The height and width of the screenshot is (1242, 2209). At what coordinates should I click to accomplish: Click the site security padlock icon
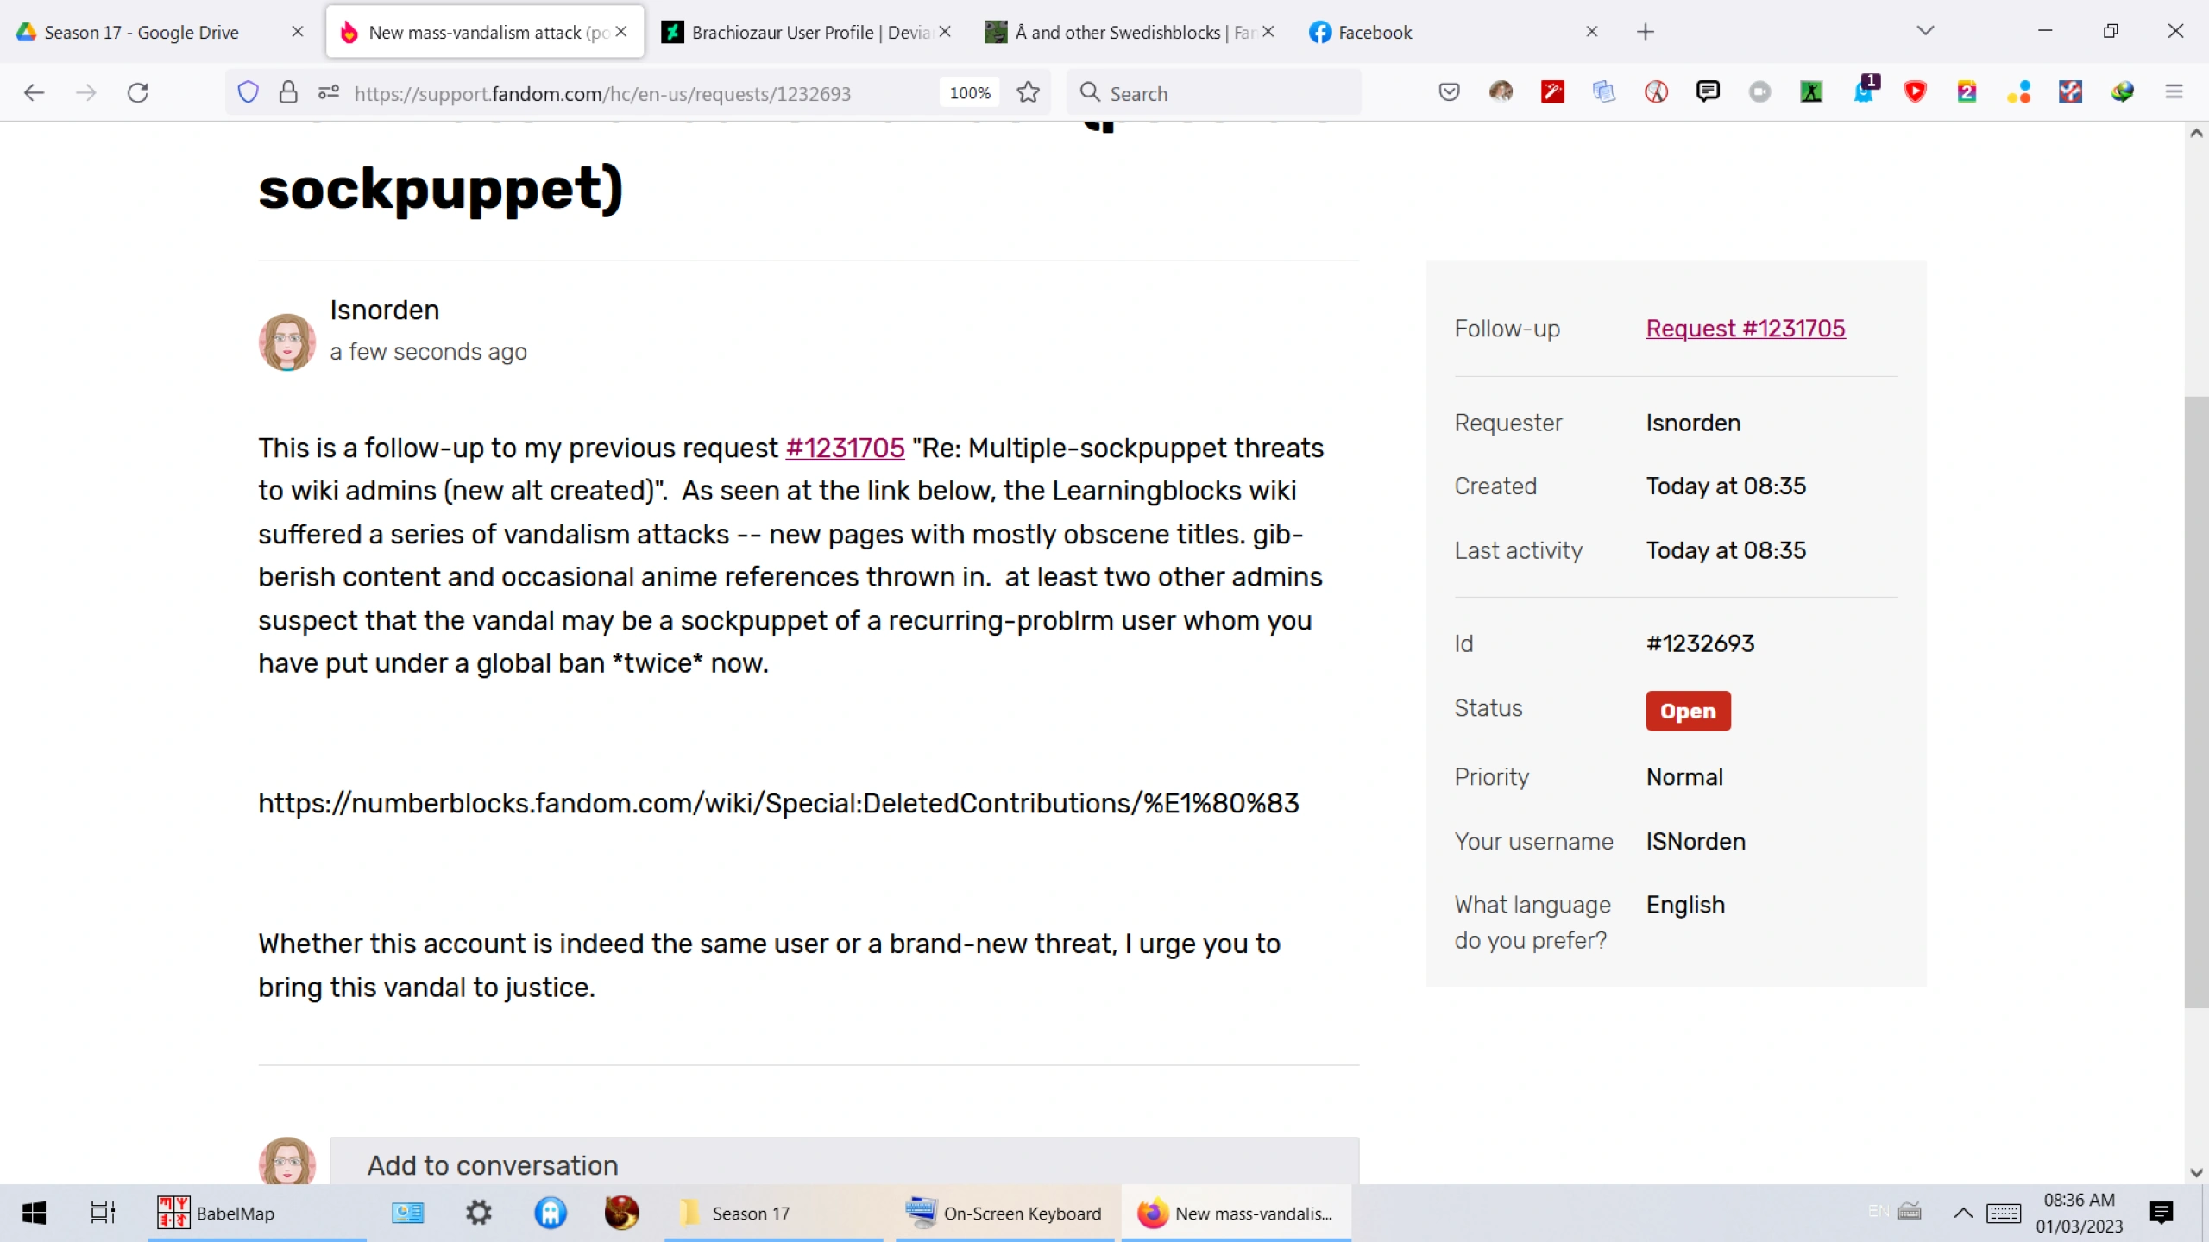tap(288, 92)
